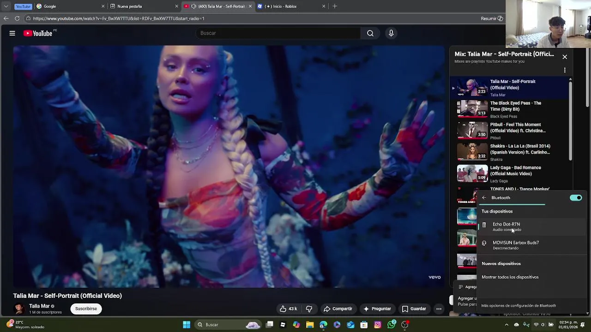Share the video with Compartir
Viewport: 591px width, 332px height.
(338, 309)
